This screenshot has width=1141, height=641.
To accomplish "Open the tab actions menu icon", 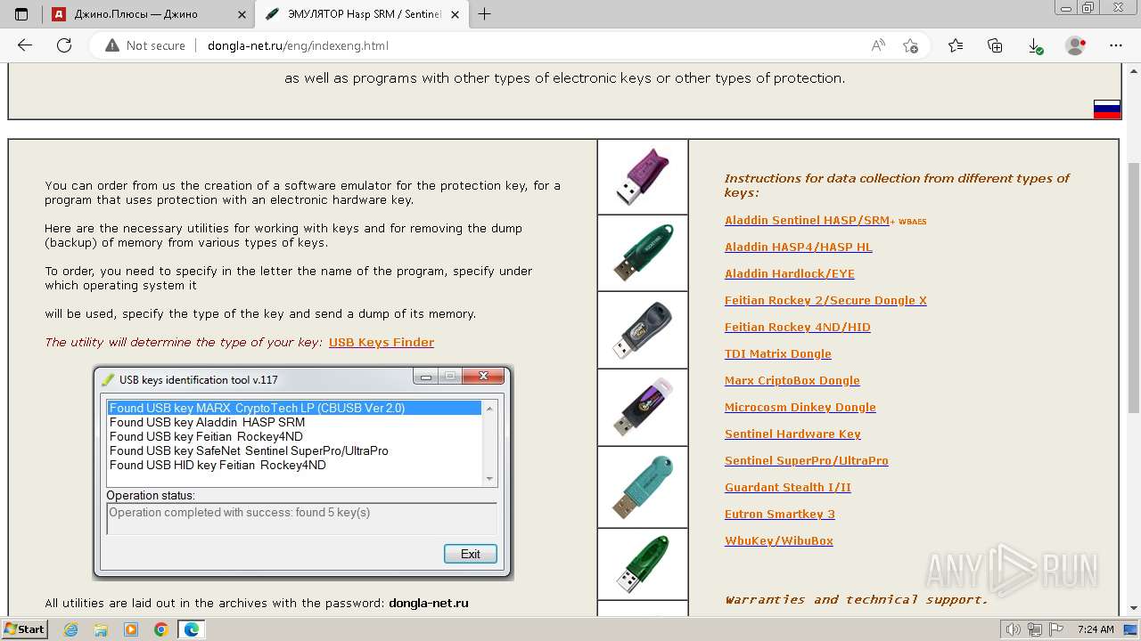I will (21, 14).
